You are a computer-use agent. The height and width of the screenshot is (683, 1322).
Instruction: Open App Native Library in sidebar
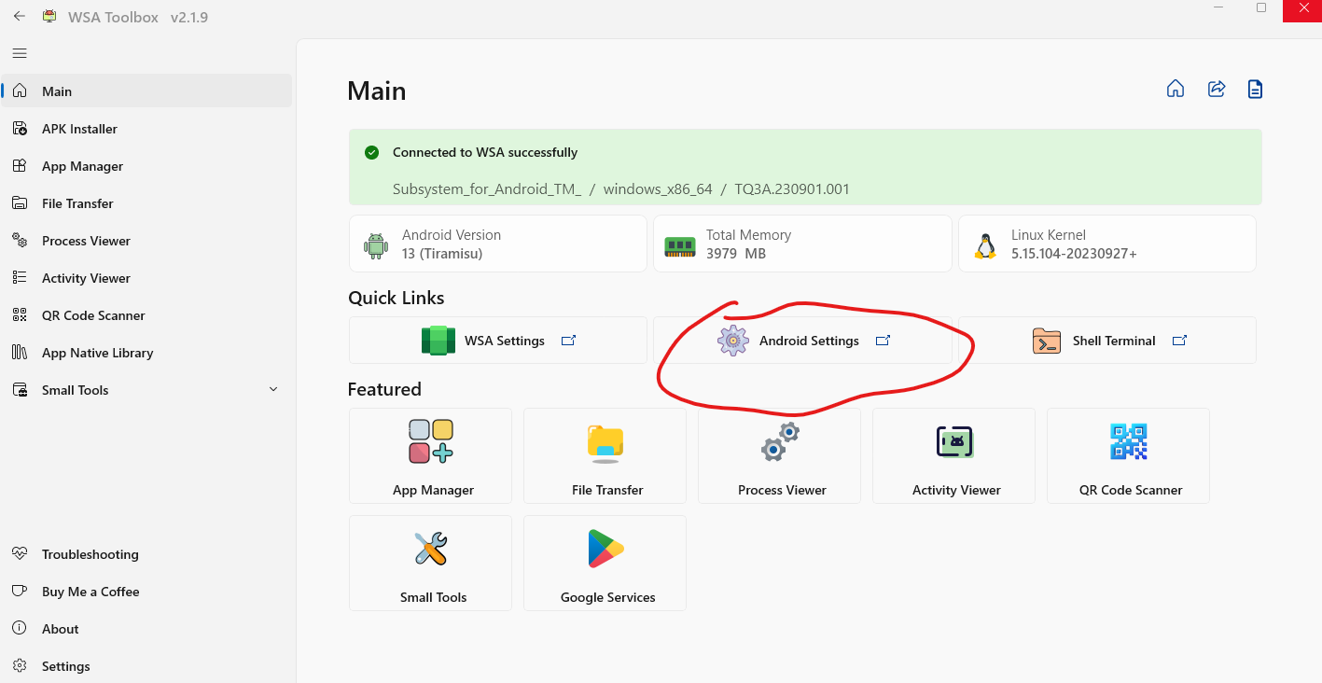click(147, 353)
